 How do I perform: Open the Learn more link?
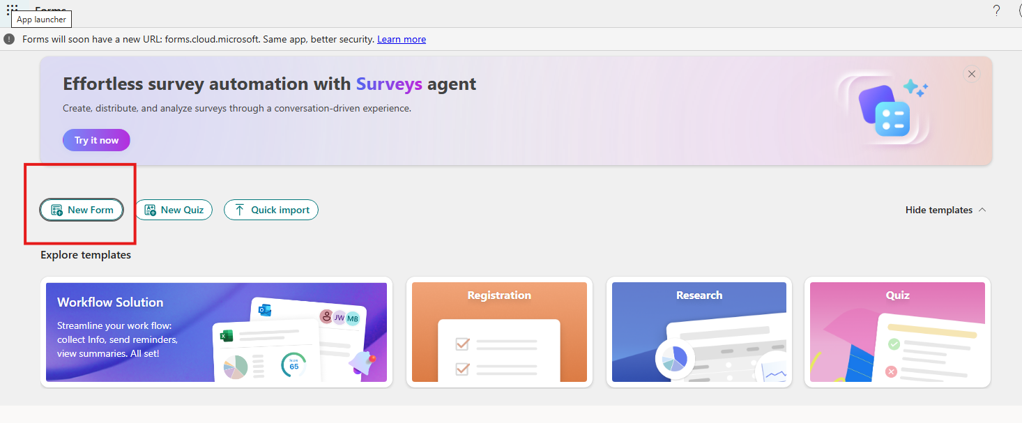coord(402,40)
